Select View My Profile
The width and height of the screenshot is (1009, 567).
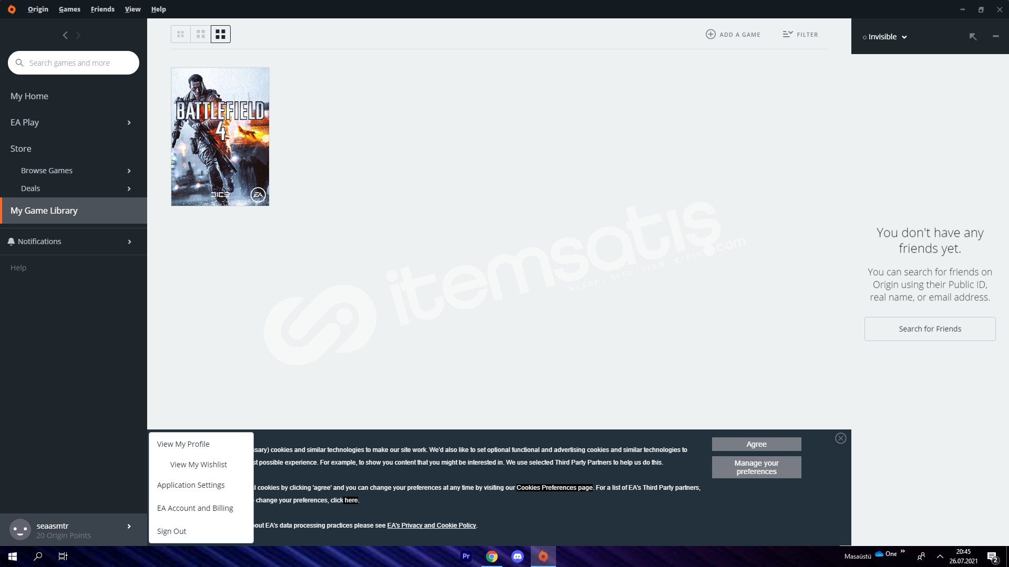pyautogui.click(x=183, y=444)
